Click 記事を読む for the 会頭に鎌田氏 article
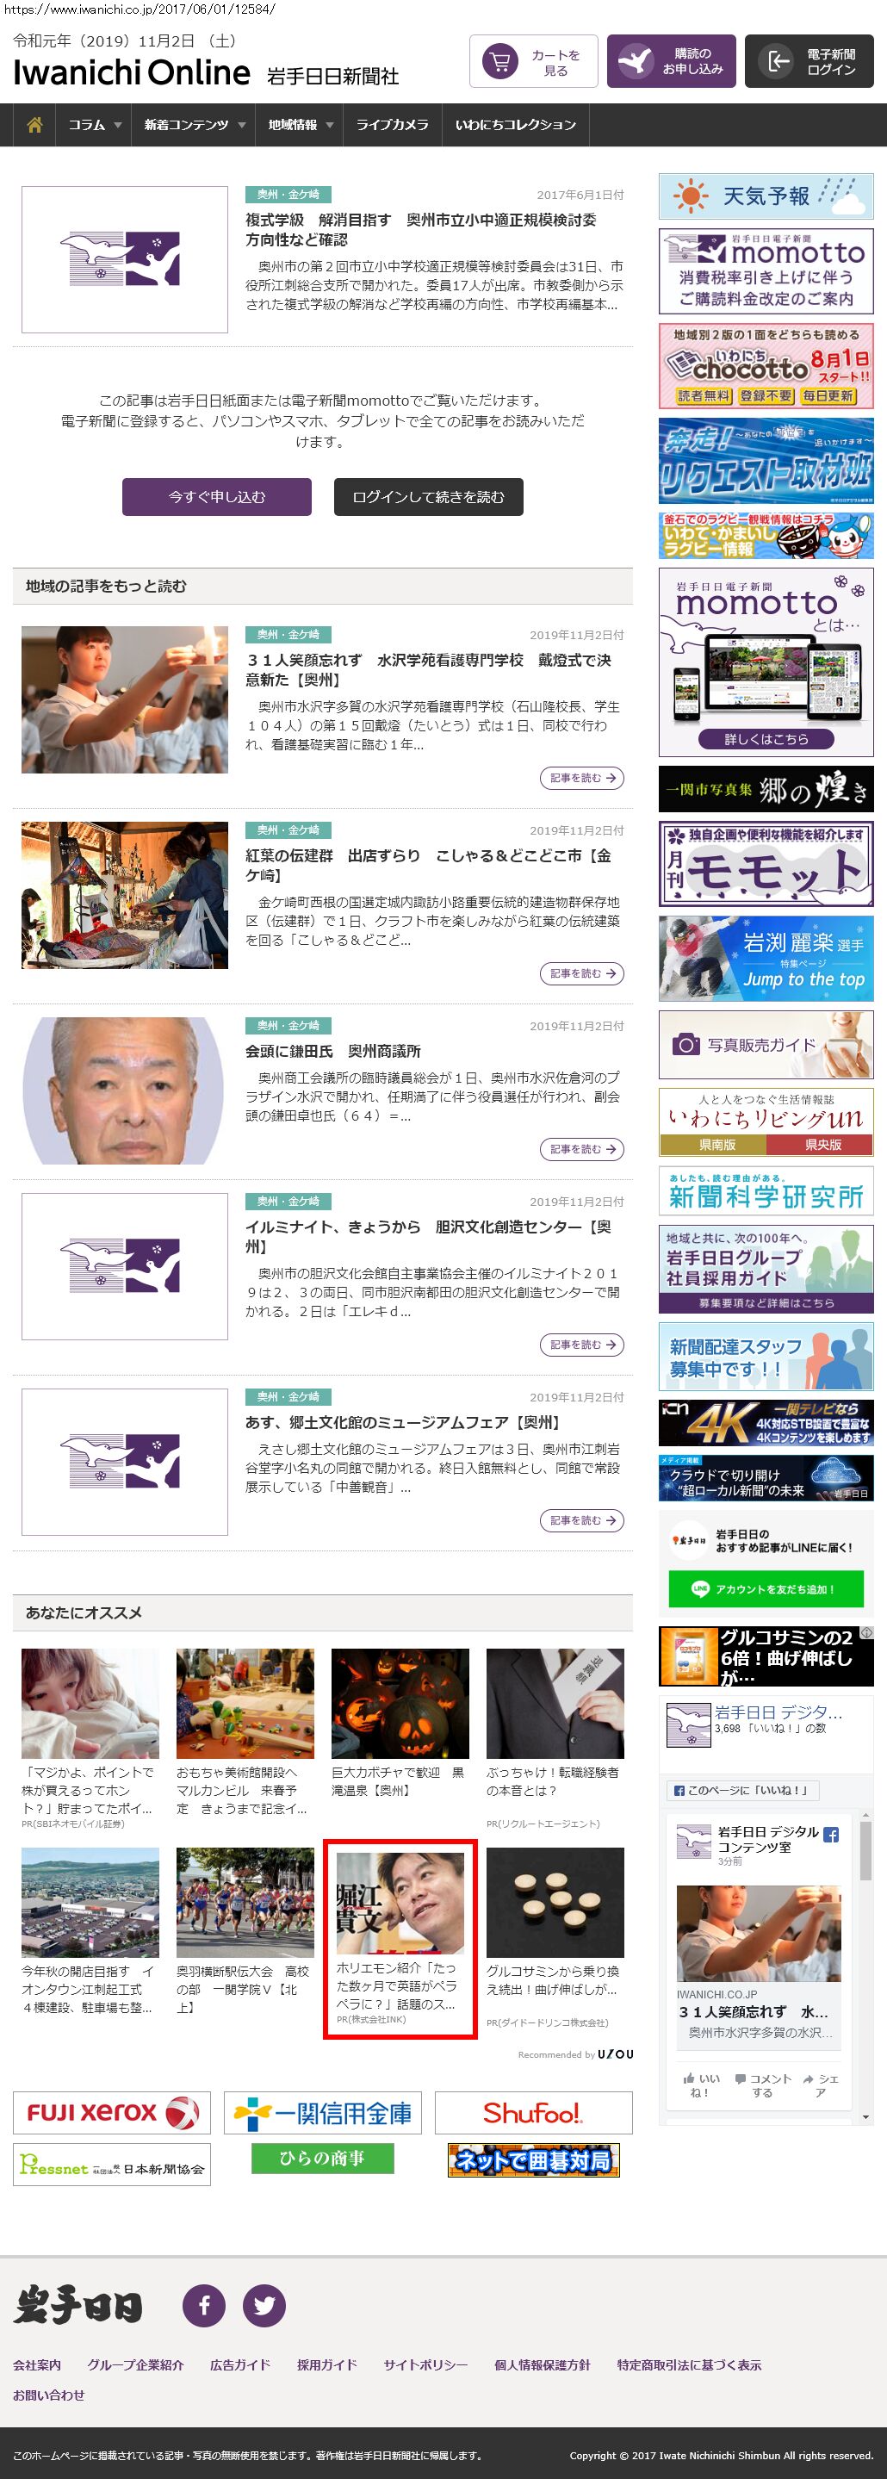This screenshot has height=2479, width=887. (x=581, y=1149)
